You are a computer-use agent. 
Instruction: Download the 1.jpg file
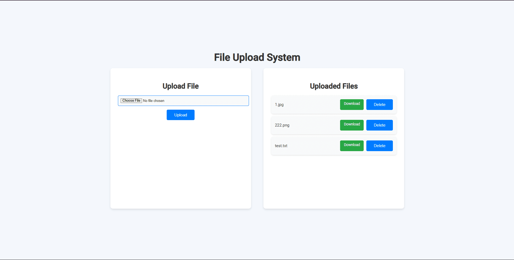(352, 105)
